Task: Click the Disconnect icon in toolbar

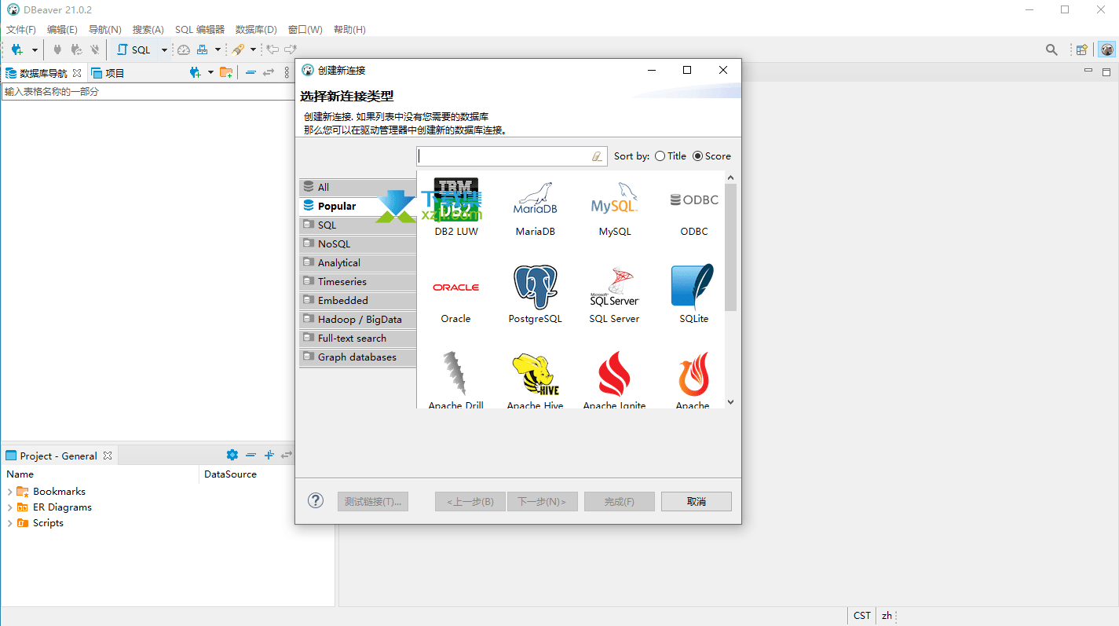Action: point(95,49)
